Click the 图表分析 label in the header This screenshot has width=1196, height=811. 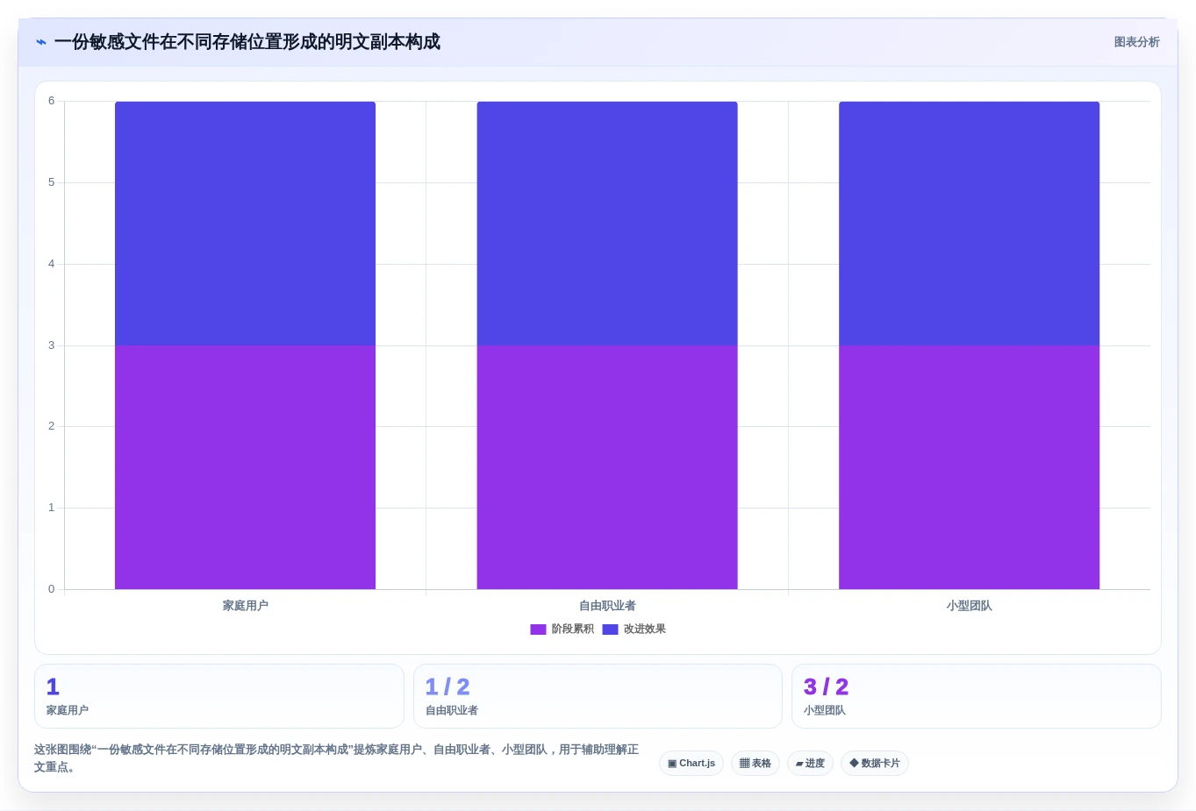(x=1136, y=42)
